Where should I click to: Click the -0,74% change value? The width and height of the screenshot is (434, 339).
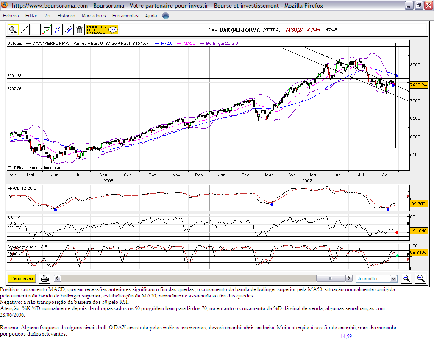click(314, 30)
